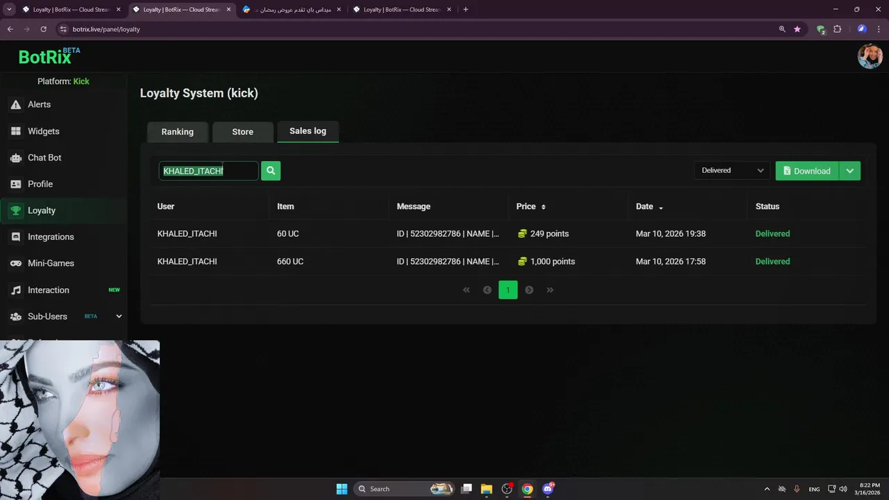Open a new browser tab

pyautogui.click(x=465, y=10)
